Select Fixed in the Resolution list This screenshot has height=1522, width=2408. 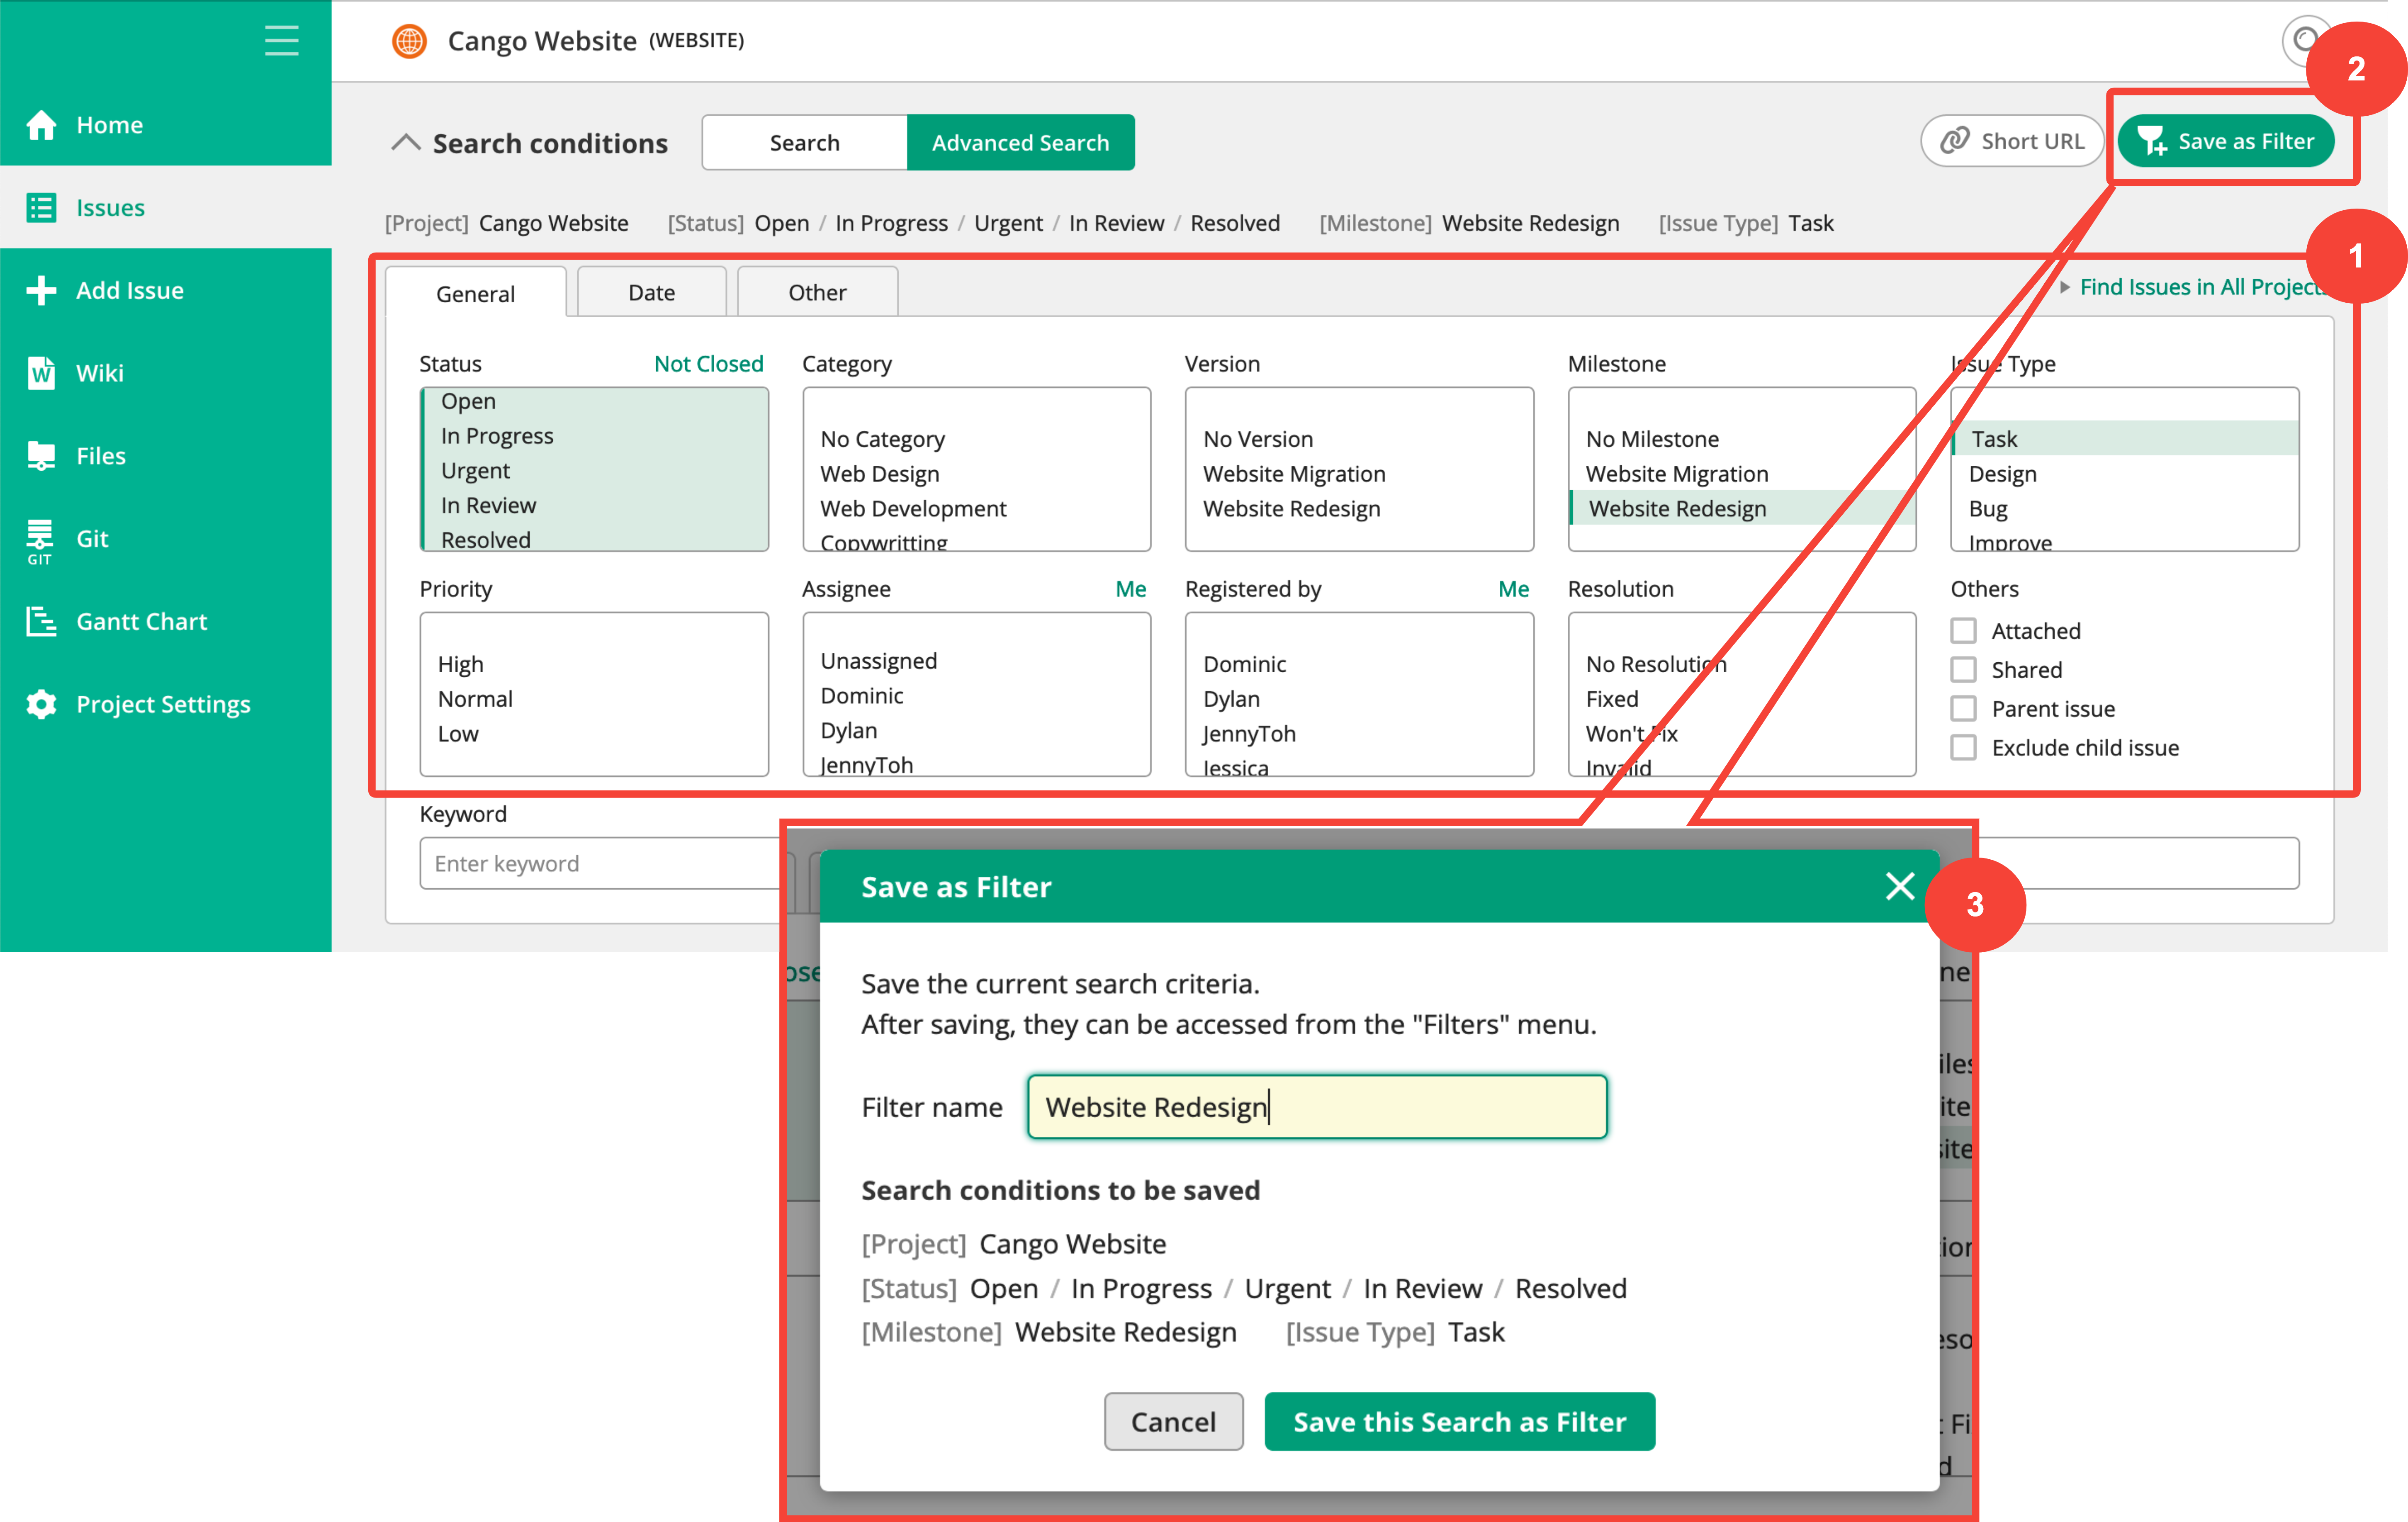(x=1742, y=699)
